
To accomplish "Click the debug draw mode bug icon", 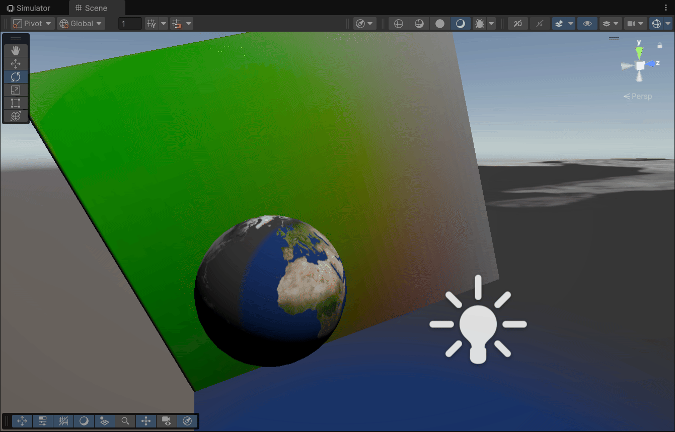I will (x=480, y=24).
